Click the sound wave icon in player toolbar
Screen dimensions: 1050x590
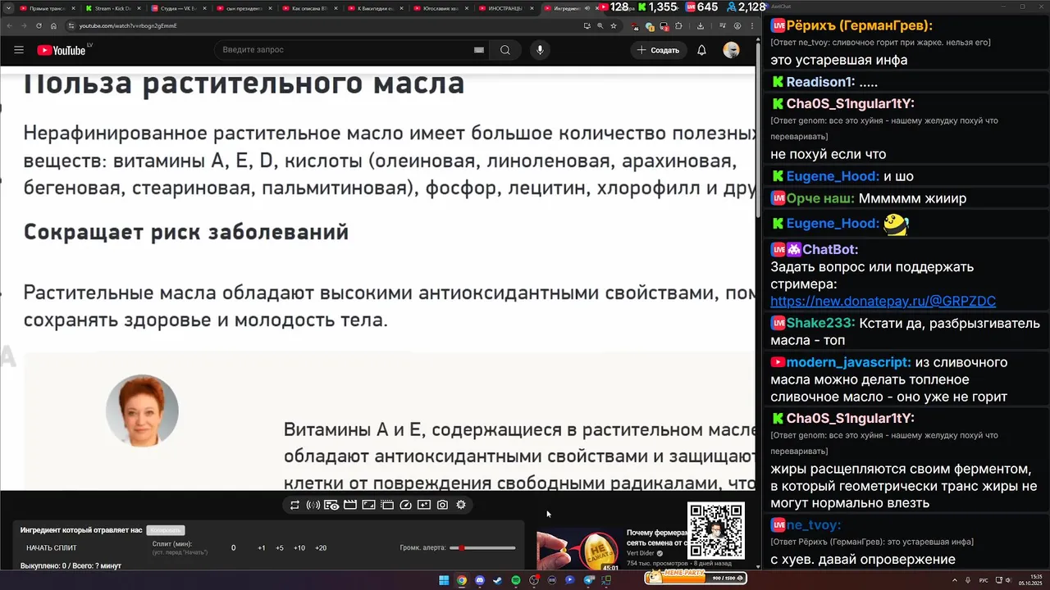[x=313, y=505]
